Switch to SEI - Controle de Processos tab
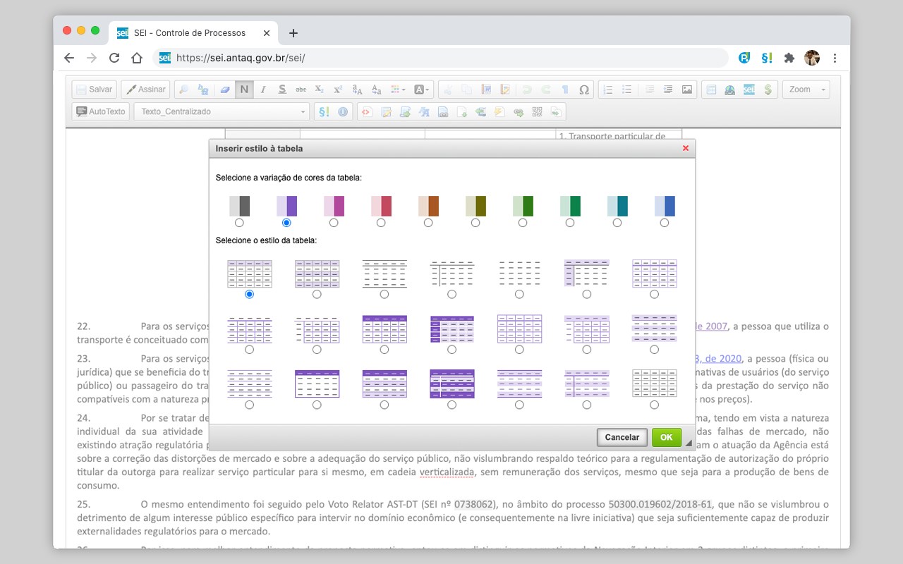 [191, 33]
